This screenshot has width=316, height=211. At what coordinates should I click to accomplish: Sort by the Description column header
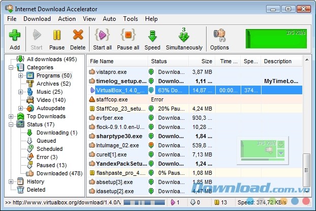click(x=281, y=61)
